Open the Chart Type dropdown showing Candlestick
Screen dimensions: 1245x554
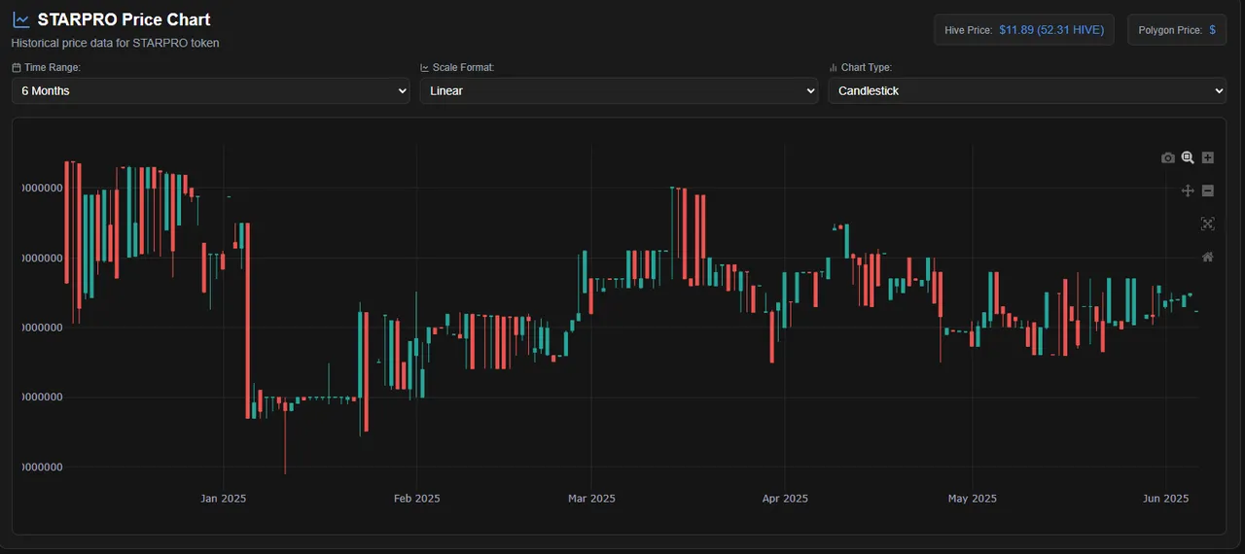1027,90
